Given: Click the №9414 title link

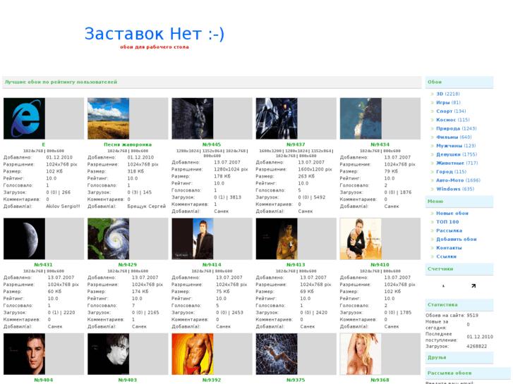Looking at the screenshot, I should pos(212,265).
